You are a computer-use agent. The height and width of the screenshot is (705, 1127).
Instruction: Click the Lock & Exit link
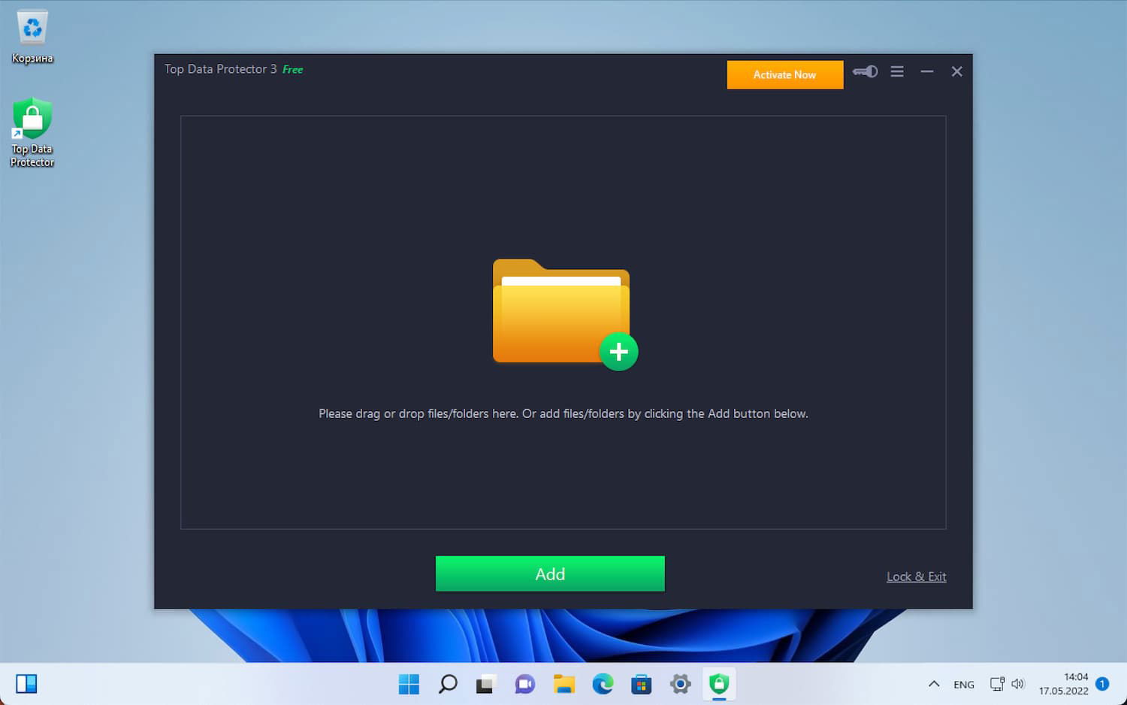pyautogui.click(x=916, y=576)
